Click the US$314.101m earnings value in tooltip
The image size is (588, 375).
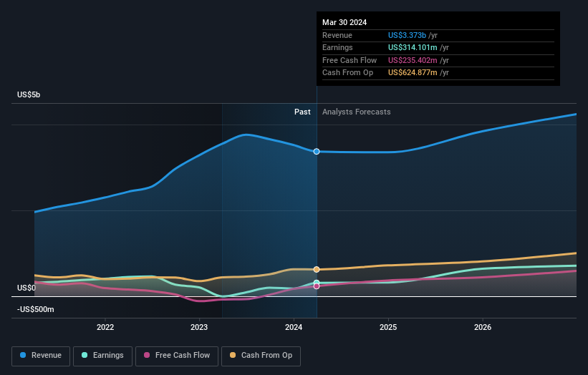pyautogui.click(x=413, y=47)
